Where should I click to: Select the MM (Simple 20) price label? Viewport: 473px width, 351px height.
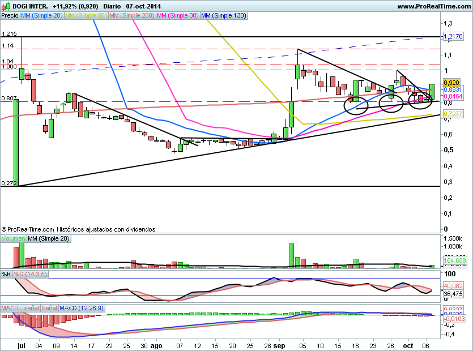42,16
